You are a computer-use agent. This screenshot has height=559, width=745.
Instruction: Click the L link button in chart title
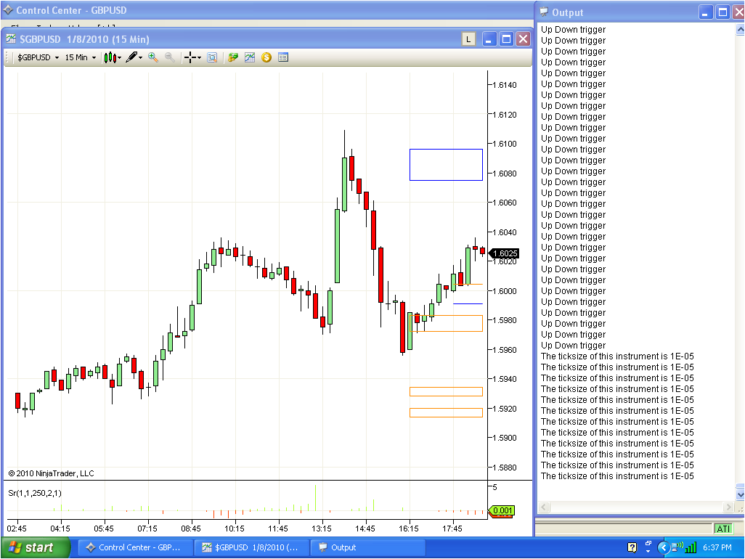(468, 39)
